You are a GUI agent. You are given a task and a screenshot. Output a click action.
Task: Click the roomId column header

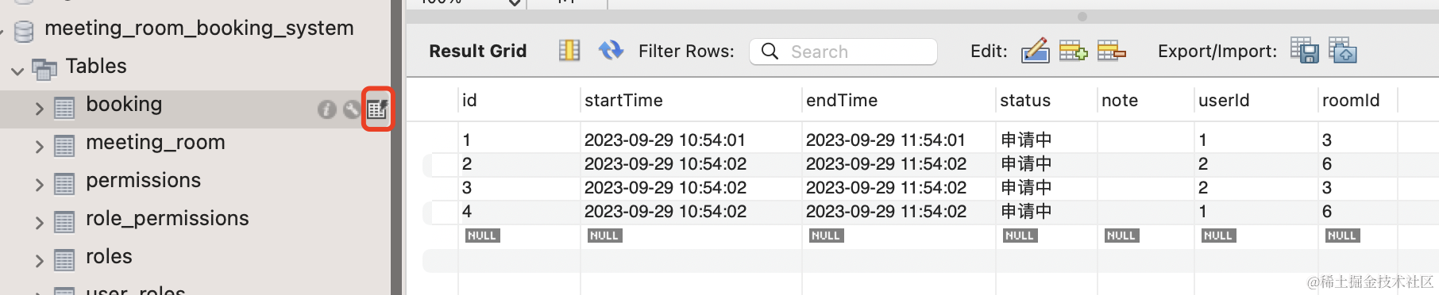pyautogui.click(x=1350, y=101)
